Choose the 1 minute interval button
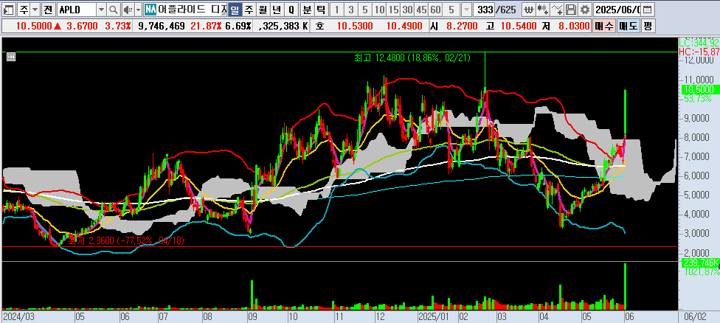The height and width of the screenshot is (323, 720). coord(338,9)
